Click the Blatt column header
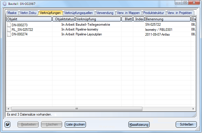 127,19
